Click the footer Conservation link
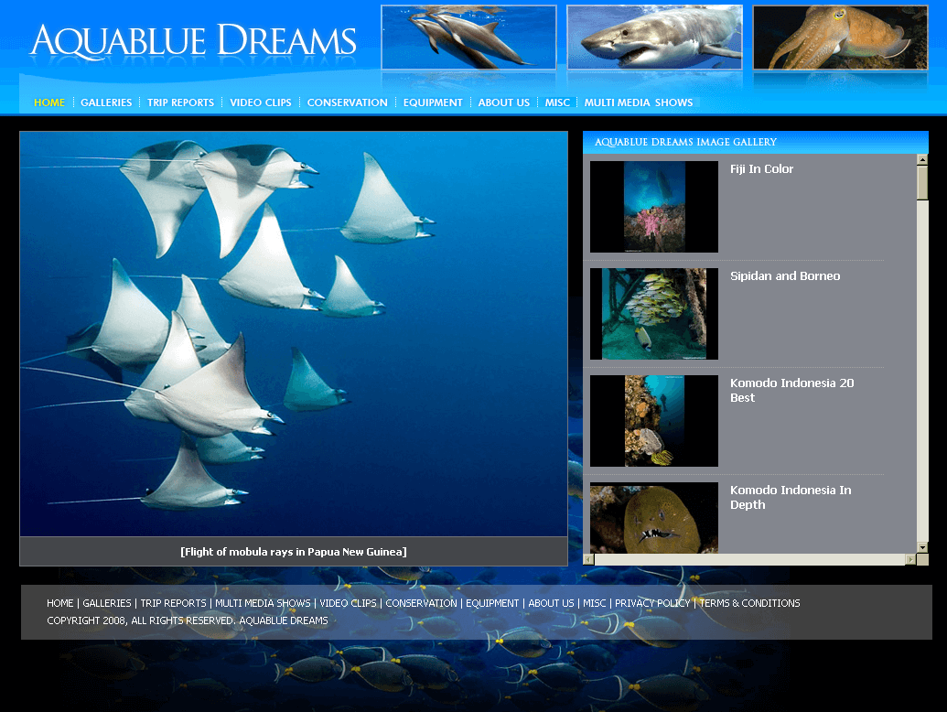 tap(422, 603)
